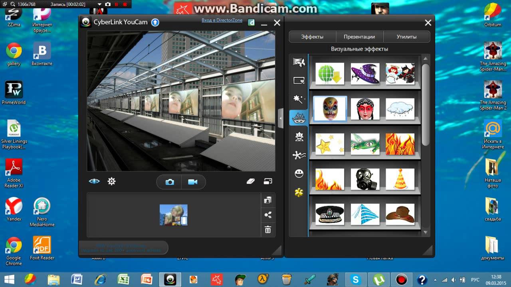This screenshot has width=511, height=287.
Task: Apply the blue pyramid effect
Action: pyautogui.click(x=365, y=214)
